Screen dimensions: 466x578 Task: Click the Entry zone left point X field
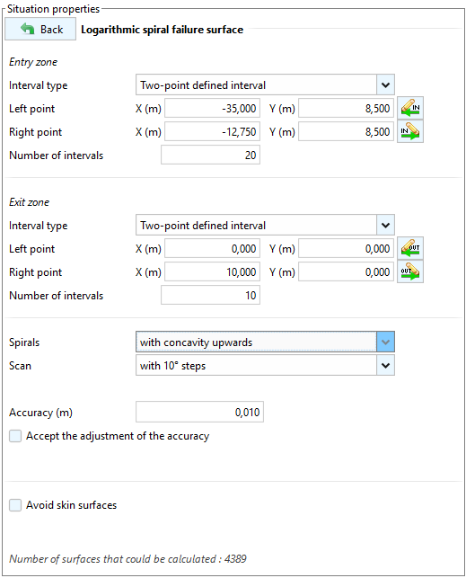213,108
